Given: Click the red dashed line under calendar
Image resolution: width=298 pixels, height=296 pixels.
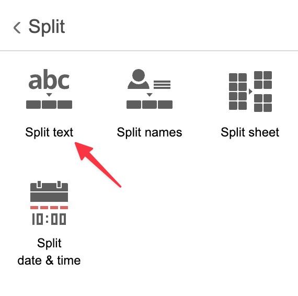Looking at the screenshot, I should tap(49, 208).
